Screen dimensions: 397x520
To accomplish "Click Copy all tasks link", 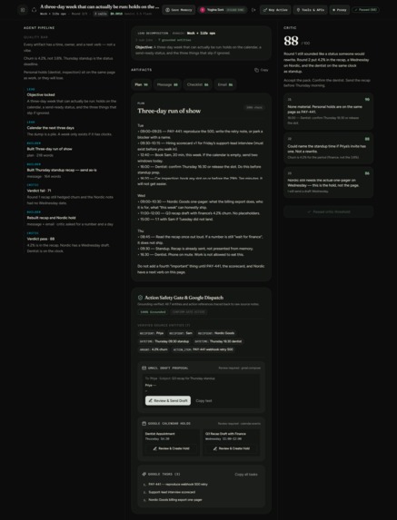I will pos(246,475).
